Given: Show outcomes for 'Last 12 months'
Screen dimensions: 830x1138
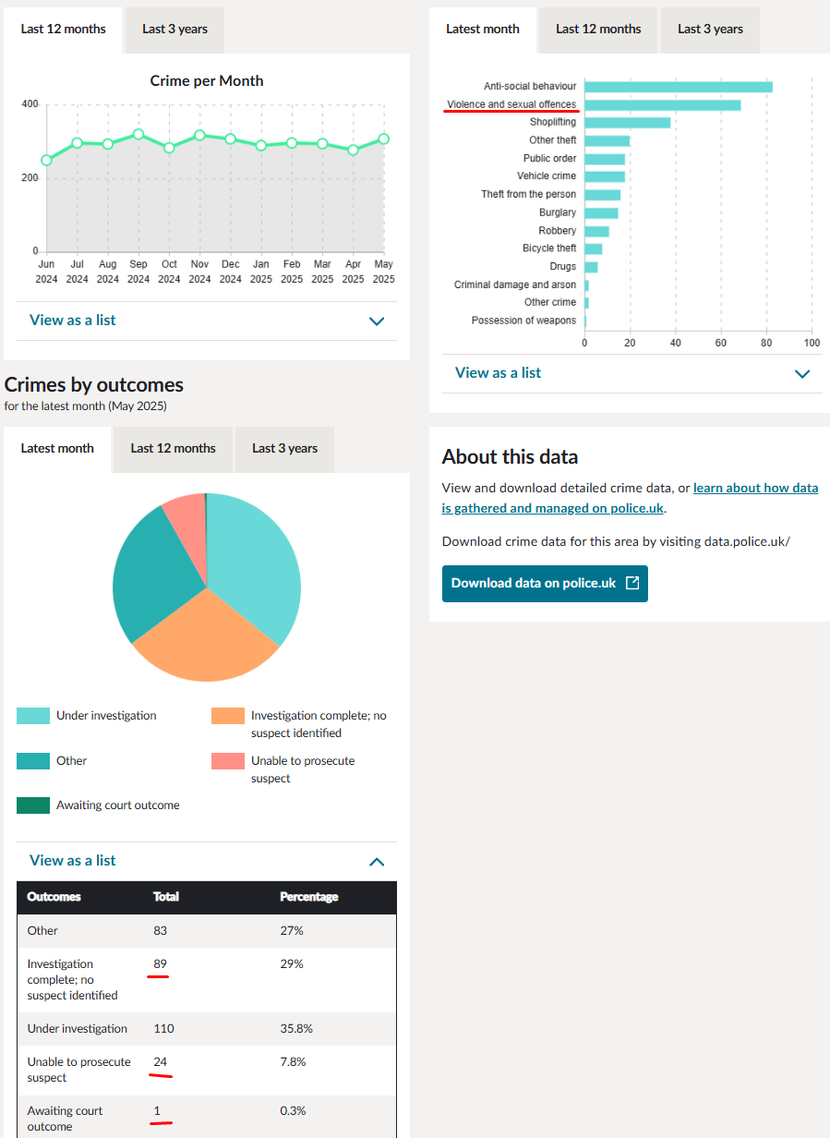Looking at the screenshot, I should (173, 448).
